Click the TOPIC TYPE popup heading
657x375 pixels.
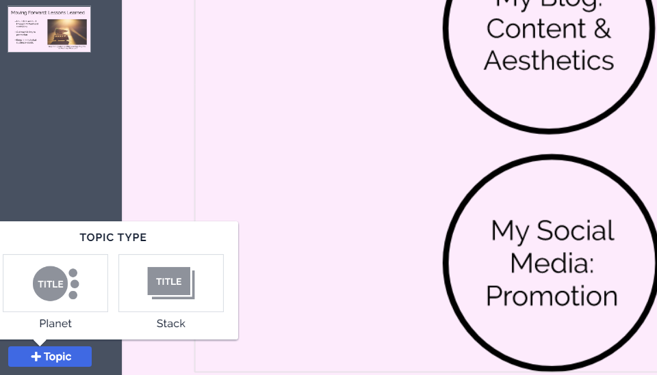click(113, 238)
